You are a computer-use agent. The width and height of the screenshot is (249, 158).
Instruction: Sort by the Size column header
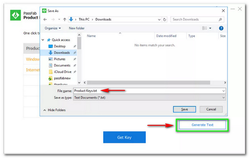click(223, 36)
